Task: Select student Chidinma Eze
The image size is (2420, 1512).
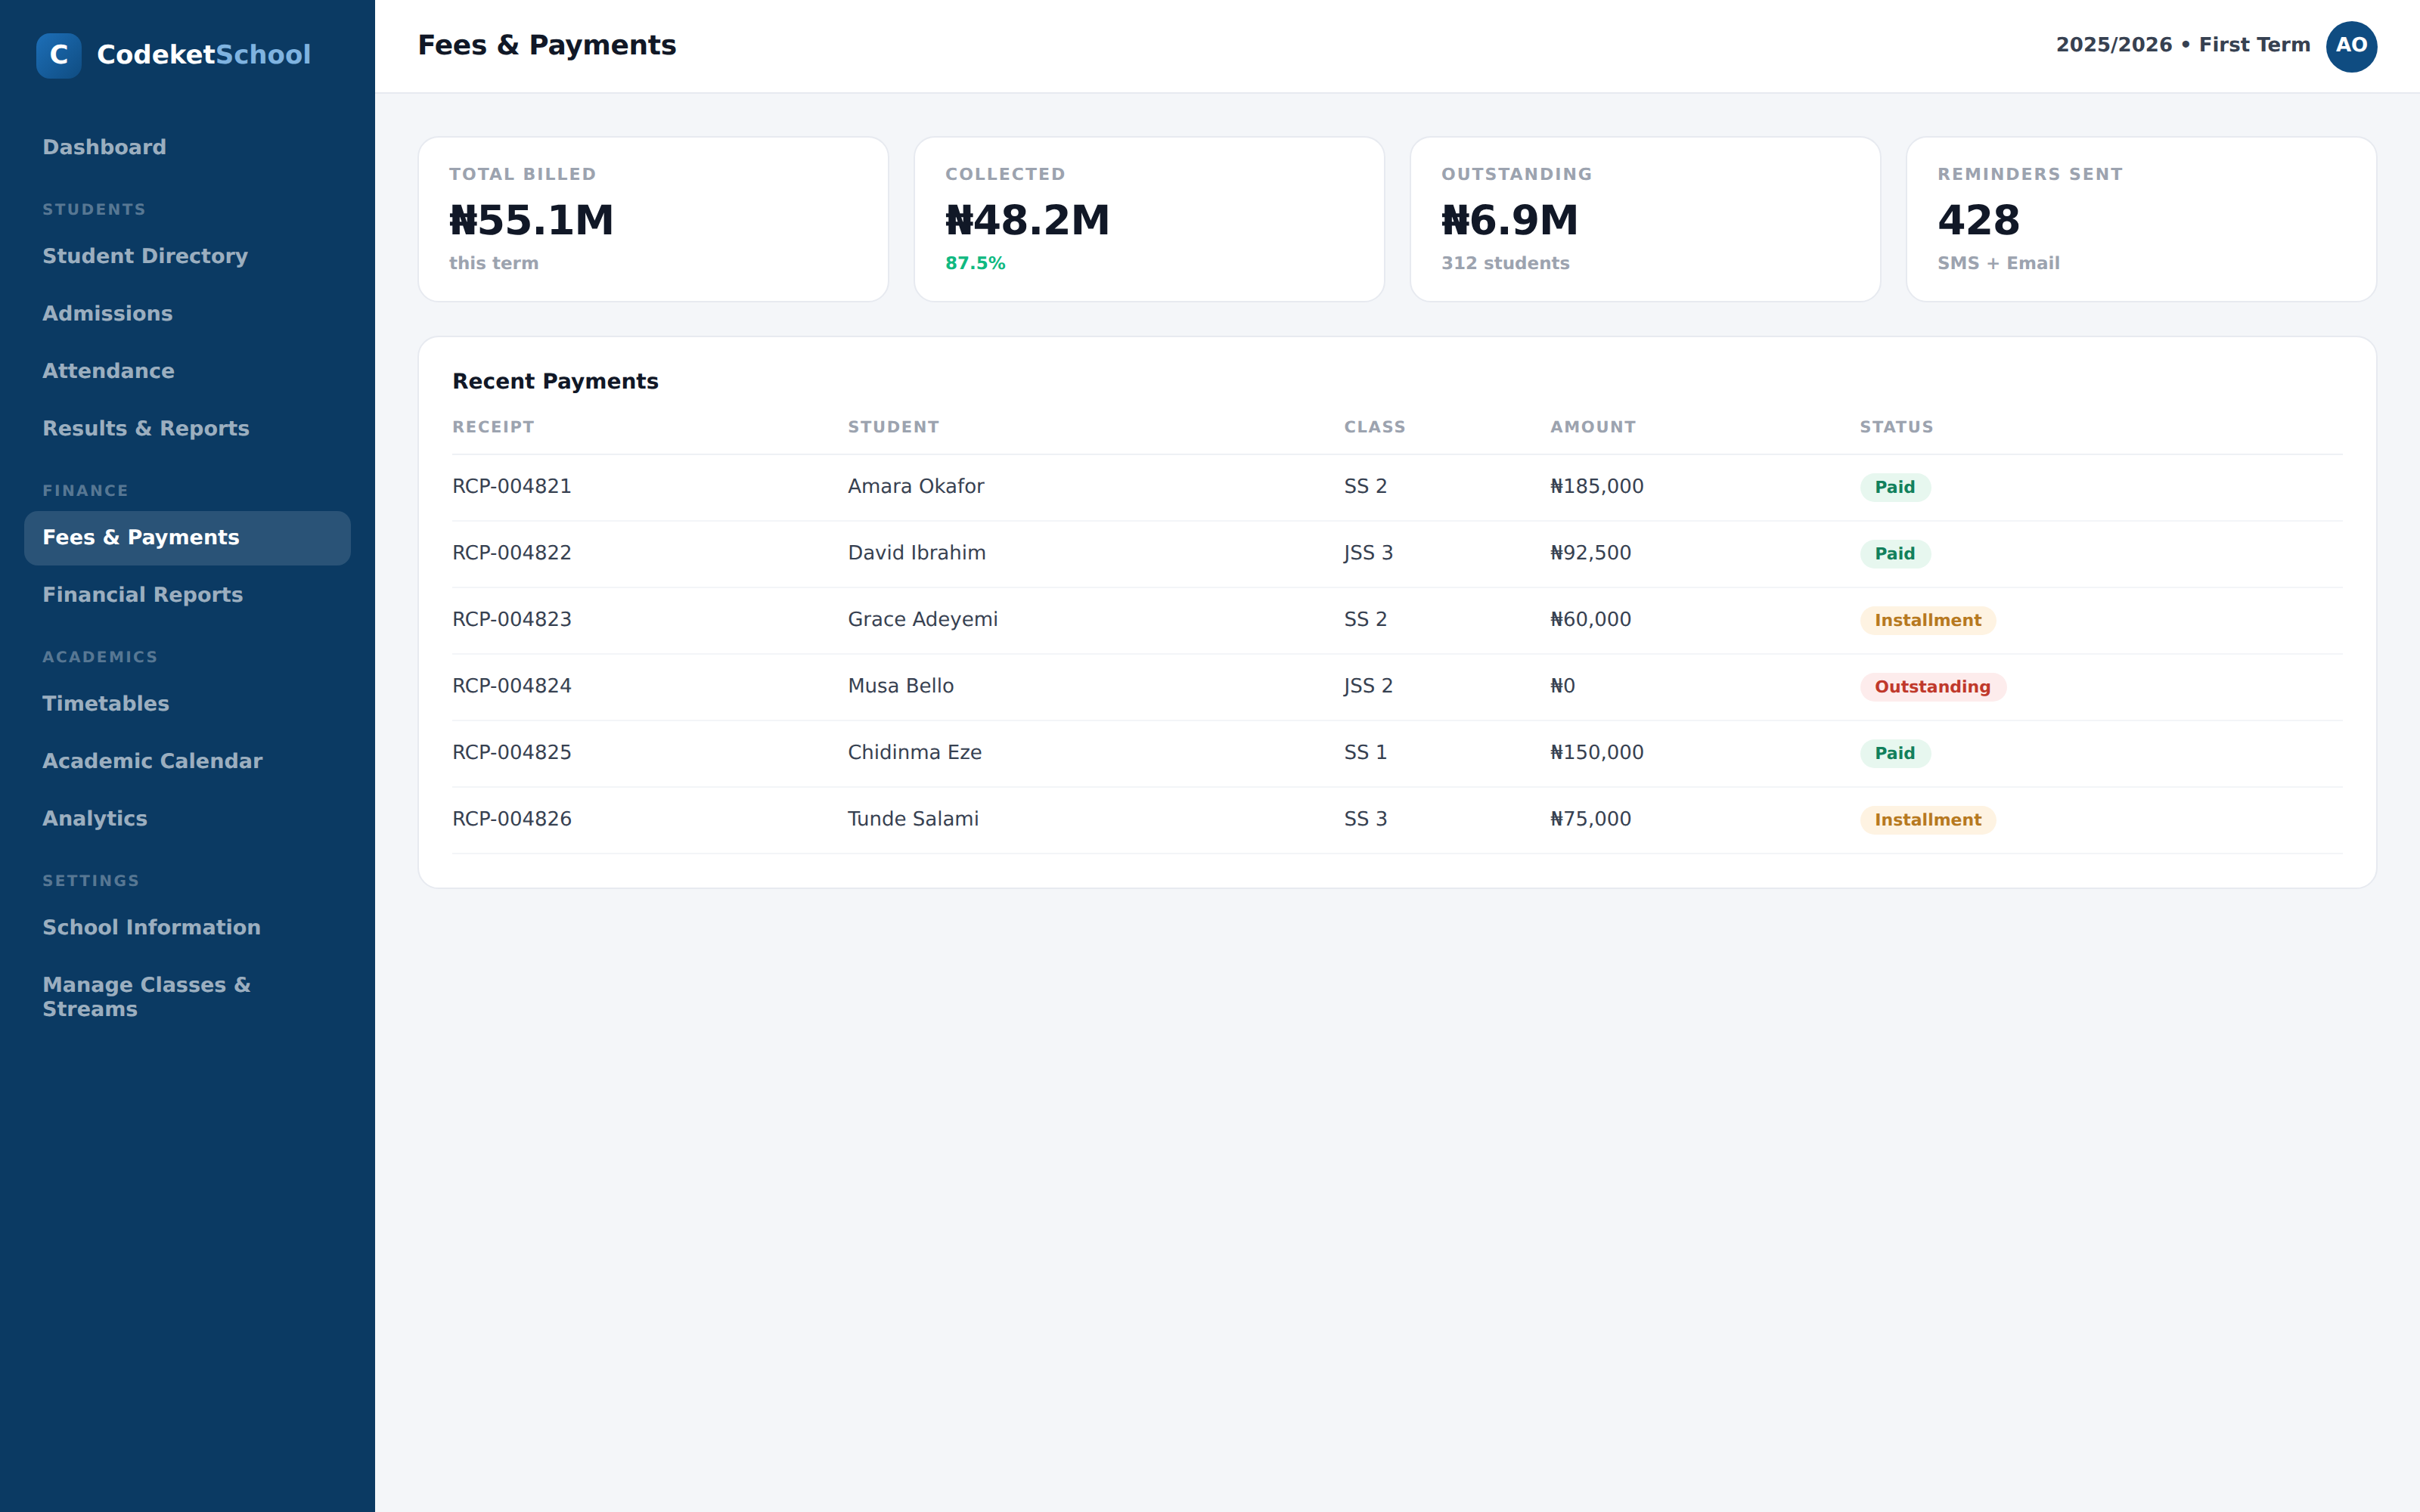Action: tap(915, 753)
